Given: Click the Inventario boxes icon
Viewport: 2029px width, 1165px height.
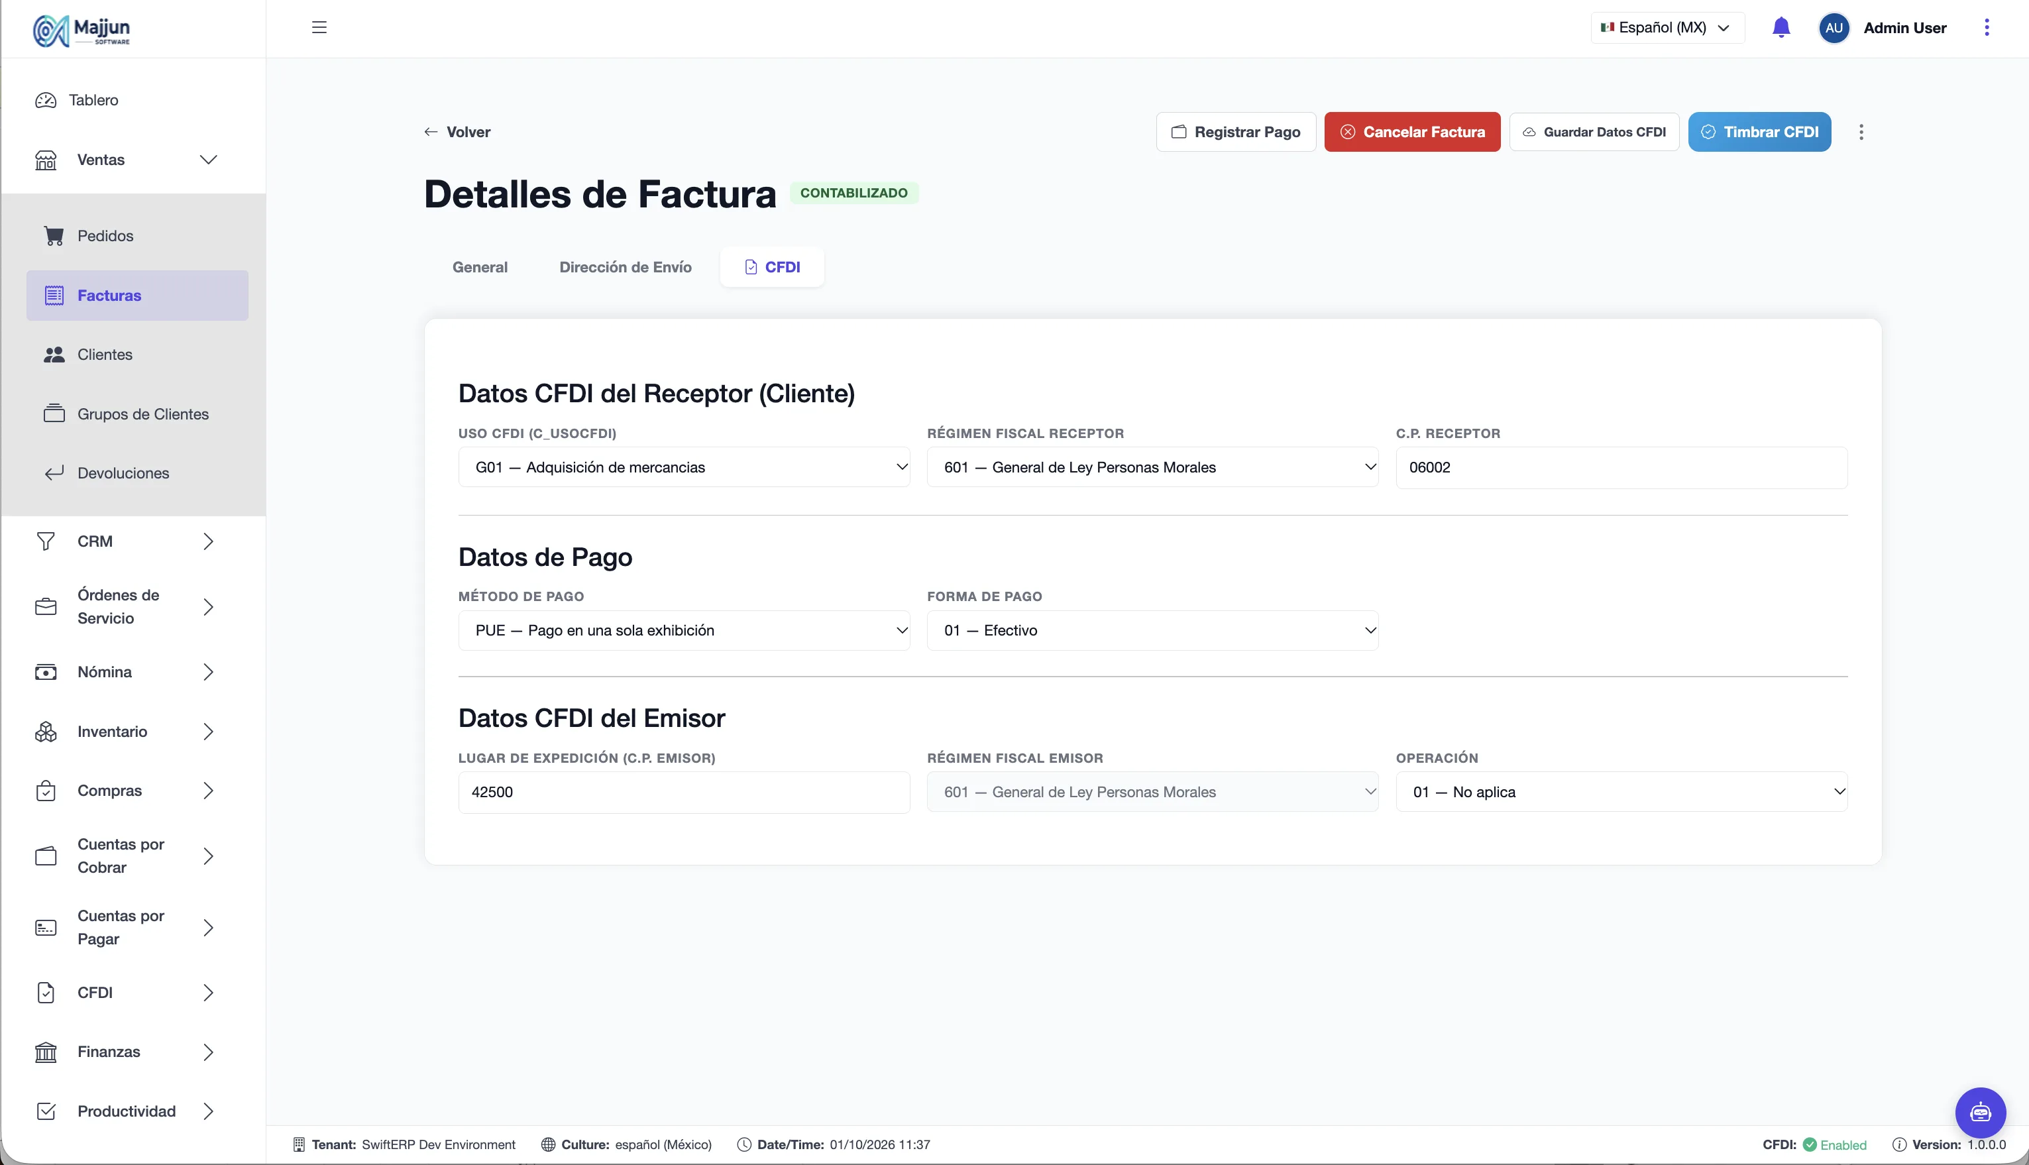Looking at the screenshot, I should (x=46, y=732).
